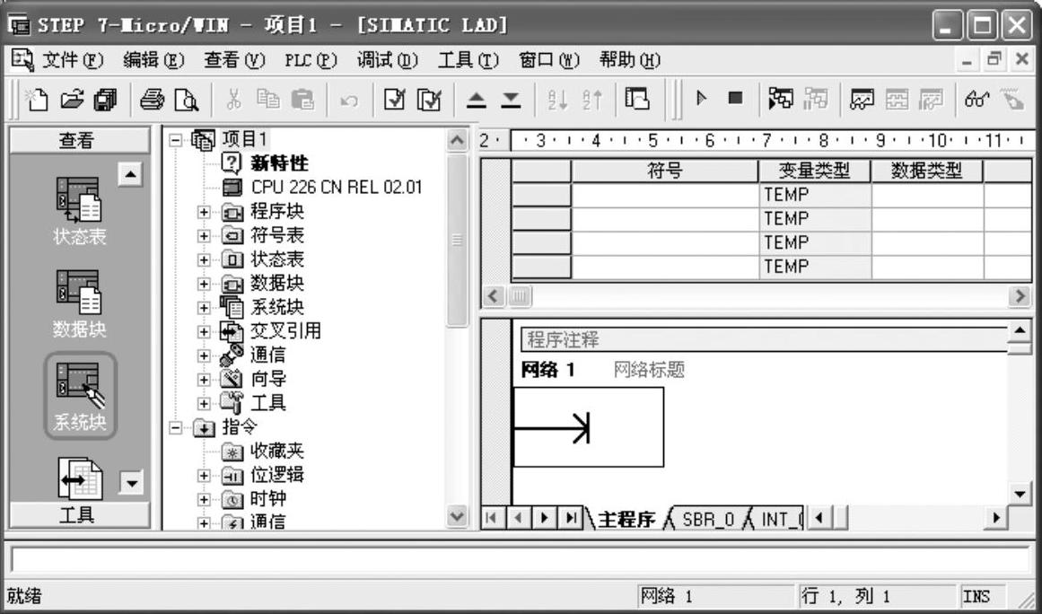The image size is (1042, 614).
Task: Open the 帮助(H) menu
Action: [629, 61]
